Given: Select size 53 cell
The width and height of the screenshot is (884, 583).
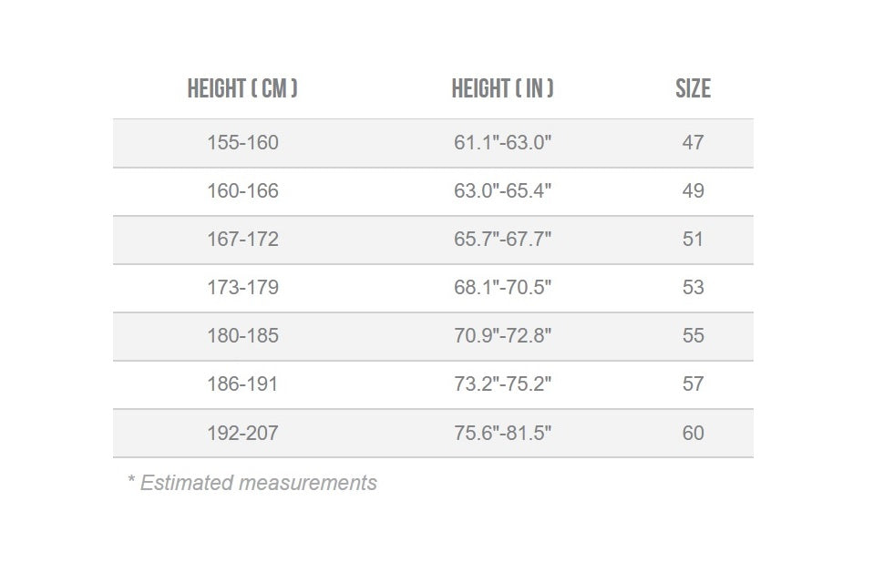Looking at the screenshot, I should point(693,288).
